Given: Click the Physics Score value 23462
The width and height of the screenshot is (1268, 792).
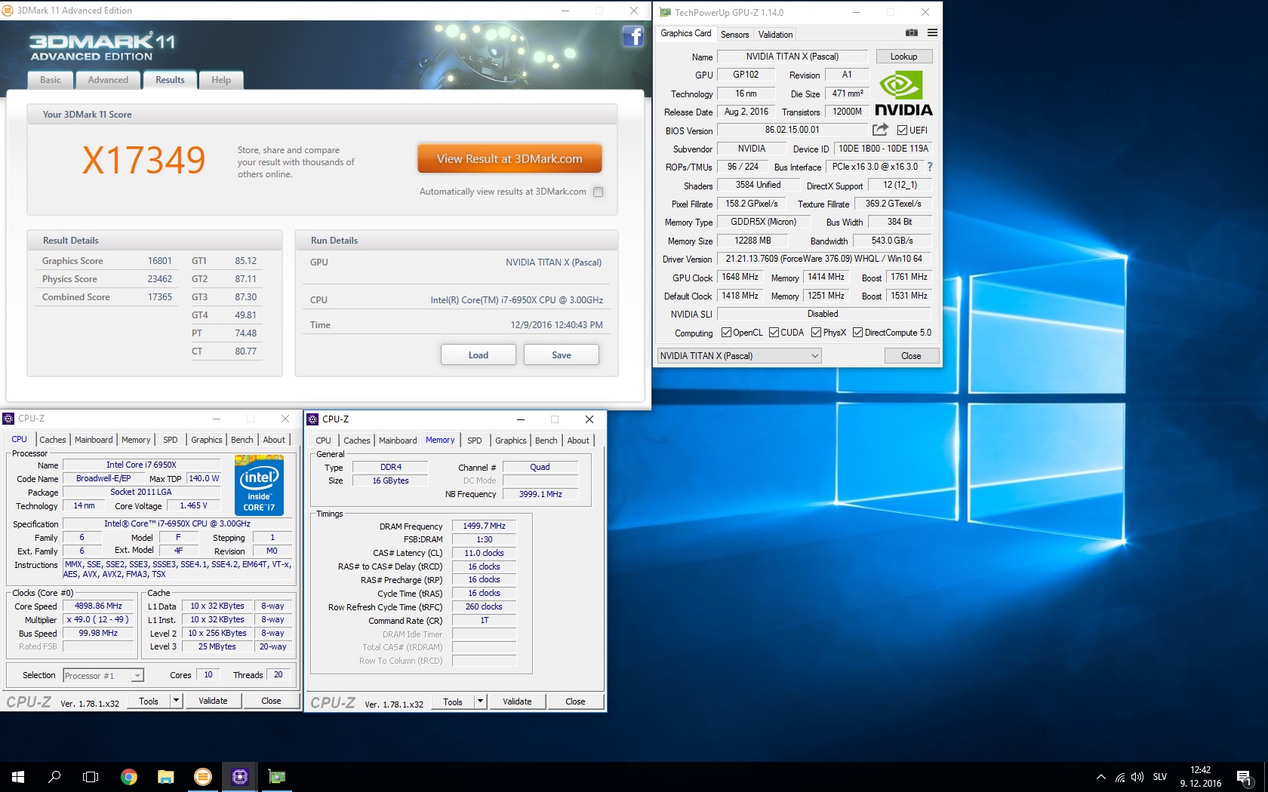Looking at the screenshot, I should pyautogui.click(x=159, y=279).
